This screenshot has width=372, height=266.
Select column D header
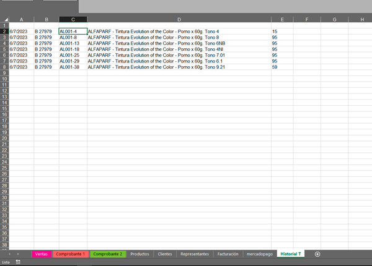point(179,19)
